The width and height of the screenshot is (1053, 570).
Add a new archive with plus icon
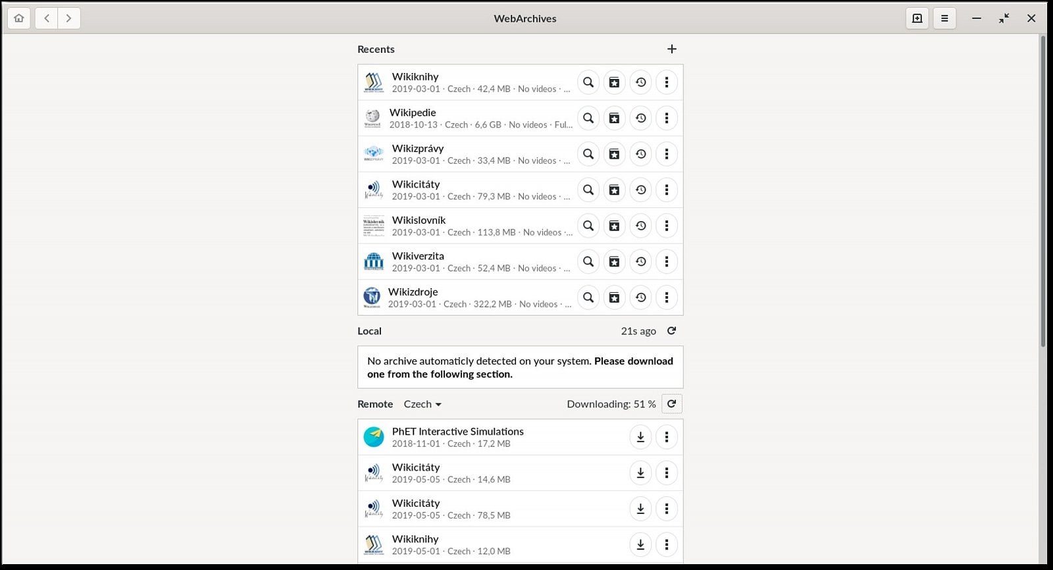671,49
